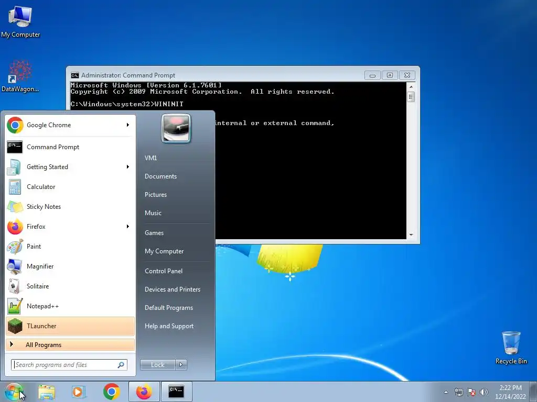This screenshot has width=537, height=402.
Task: Click Command Prompt scrollbar up arrow
Action: (x=411, y=87)
